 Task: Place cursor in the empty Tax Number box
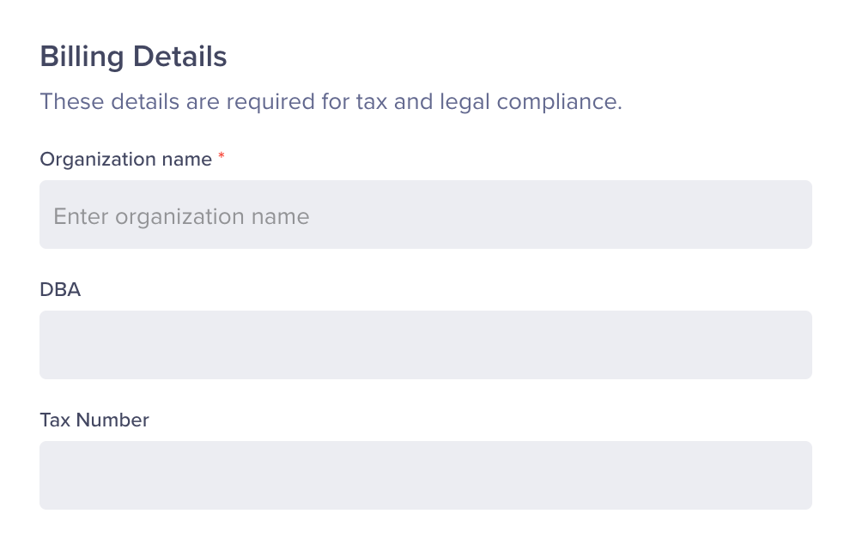[x=426, y=475]
